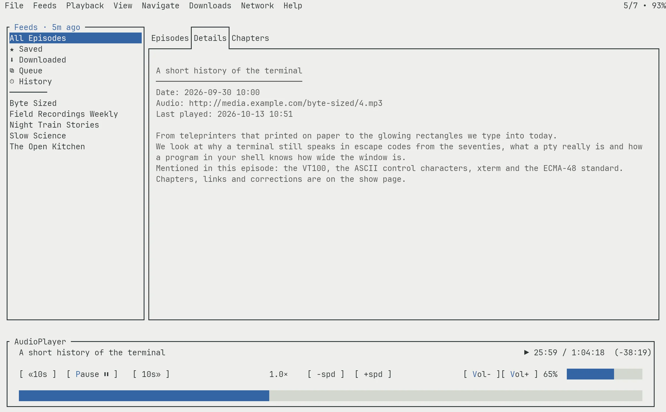
Task: Open the Playback menu
Action: [x=85, y=6]
